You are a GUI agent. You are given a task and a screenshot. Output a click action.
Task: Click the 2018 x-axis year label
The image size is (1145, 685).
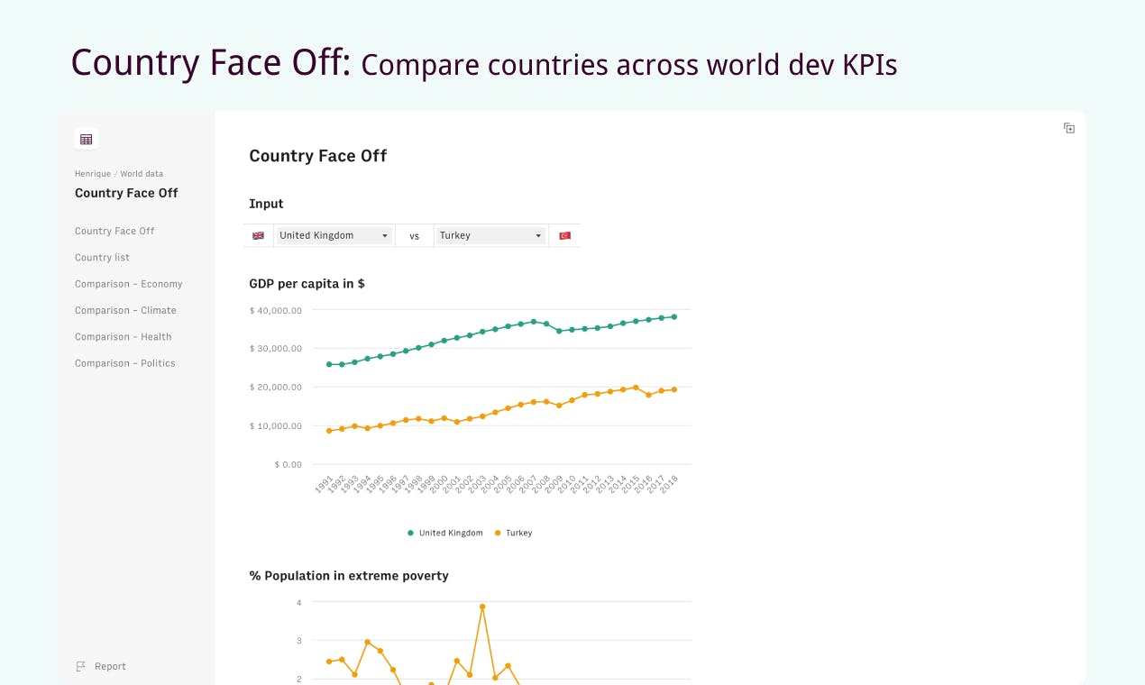[x=669, y=484]
